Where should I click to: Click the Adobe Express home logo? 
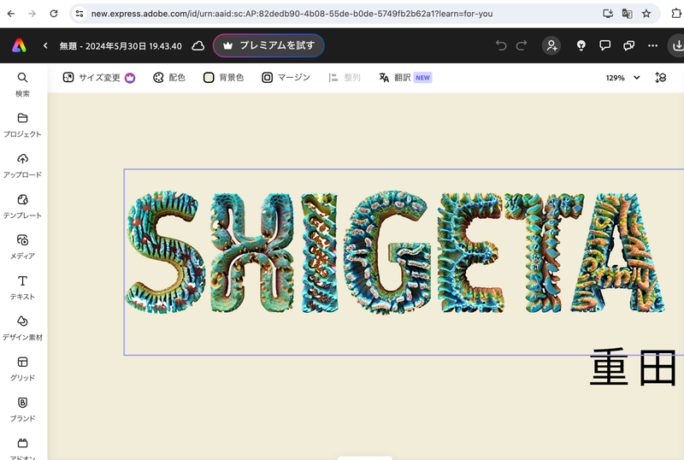(x=19, y=45)
